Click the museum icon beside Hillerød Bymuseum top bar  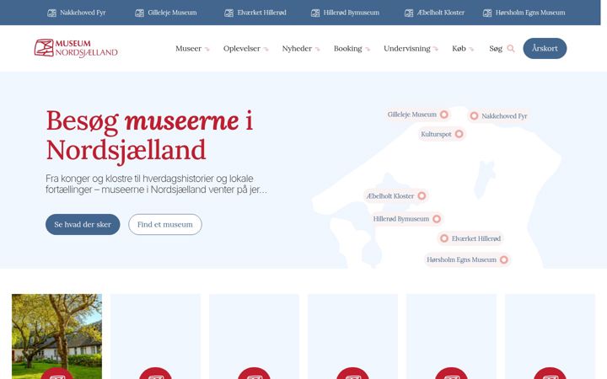point(315,13)
